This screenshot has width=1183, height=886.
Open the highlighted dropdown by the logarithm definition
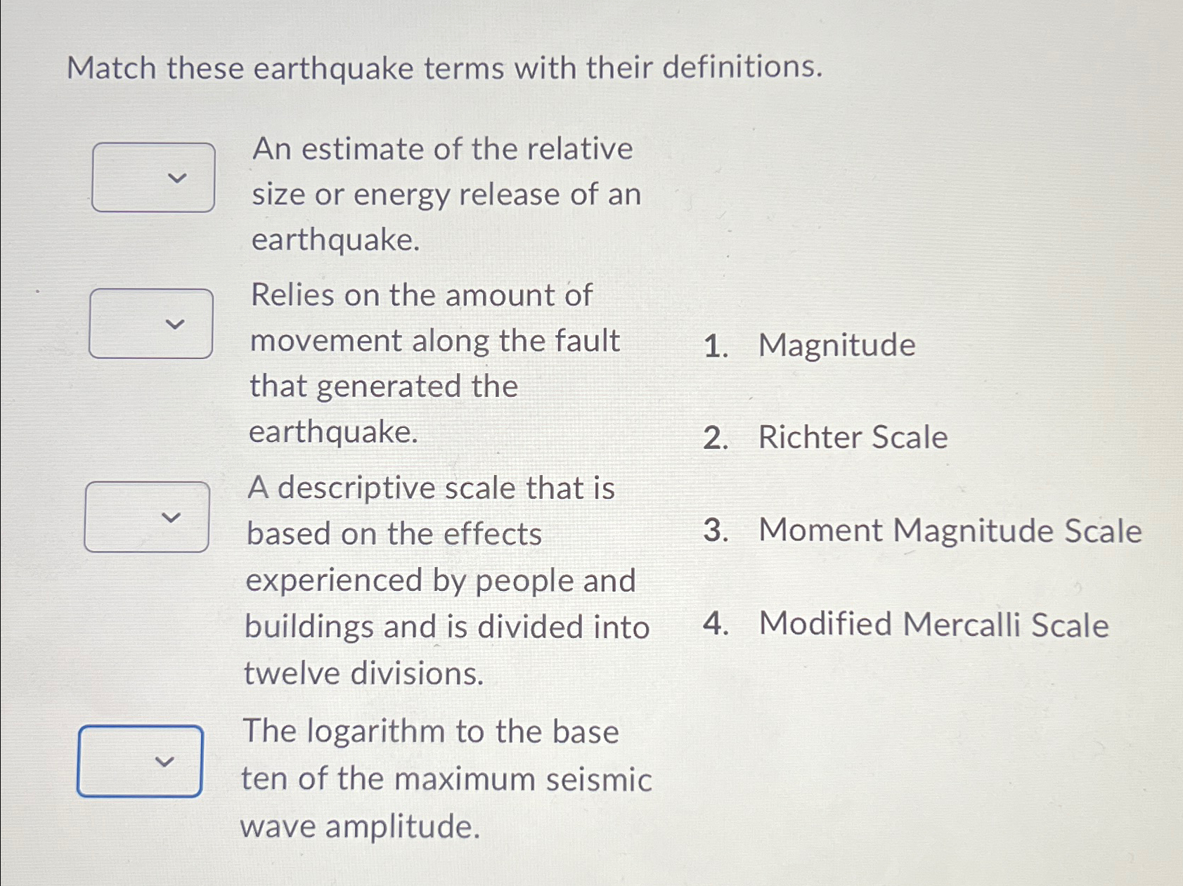tap(139, 762)
